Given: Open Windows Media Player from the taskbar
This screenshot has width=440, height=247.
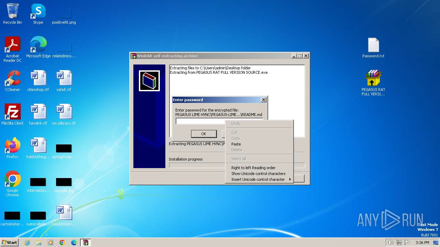Looking at the screenshot, I should click(51, 243).
